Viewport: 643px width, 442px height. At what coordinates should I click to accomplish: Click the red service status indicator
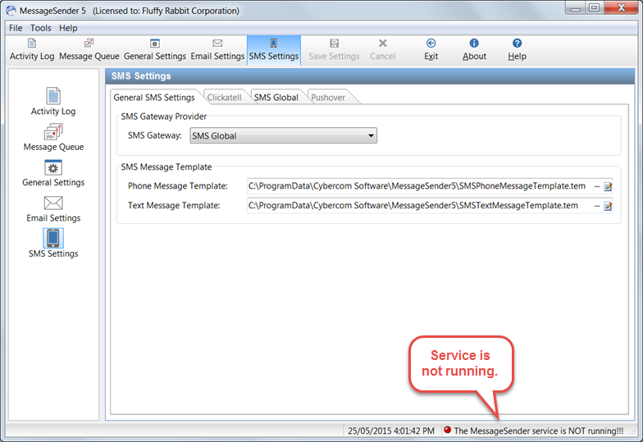pyautogui.click(x=448, y=430)
